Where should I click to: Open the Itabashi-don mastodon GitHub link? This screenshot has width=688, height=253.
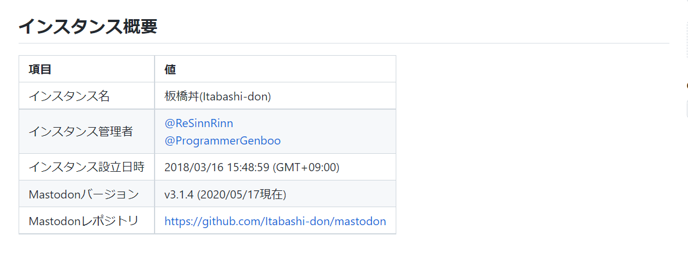point(275,221)
